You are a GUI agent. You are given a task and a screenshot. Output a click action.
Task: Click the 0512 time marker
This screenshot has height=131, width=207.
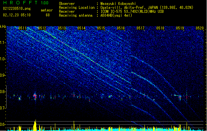click(42, 28)
